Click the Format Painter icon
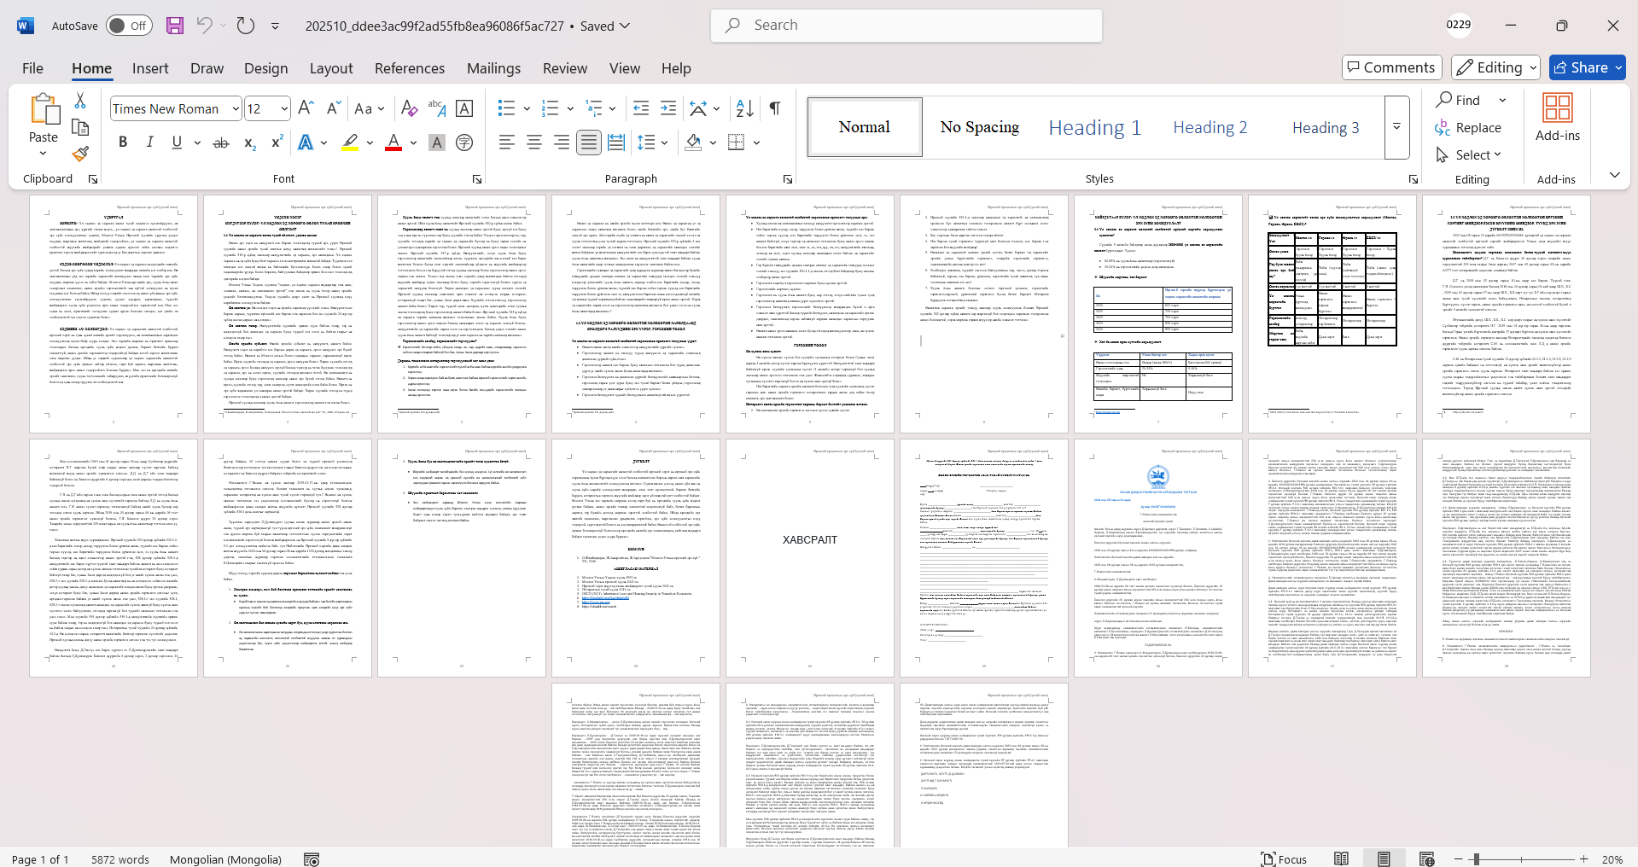The image size is (1638, 867). [x=80, y=154]
